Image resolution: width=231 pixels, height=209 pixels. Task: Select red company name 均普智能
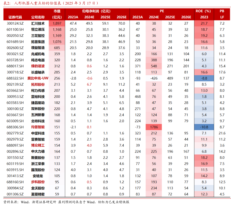tap(38, 127)
